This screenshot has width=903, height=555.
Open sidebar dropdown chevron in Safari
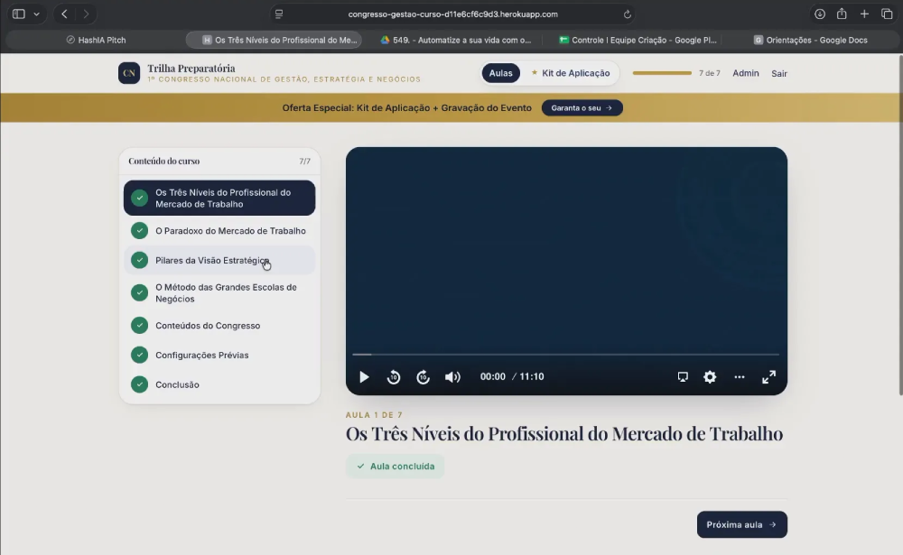coord(36,14)
